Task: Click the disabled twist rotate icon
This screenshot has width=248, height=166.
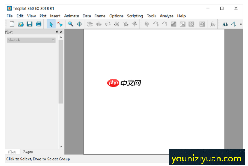Action: (108, 24)
